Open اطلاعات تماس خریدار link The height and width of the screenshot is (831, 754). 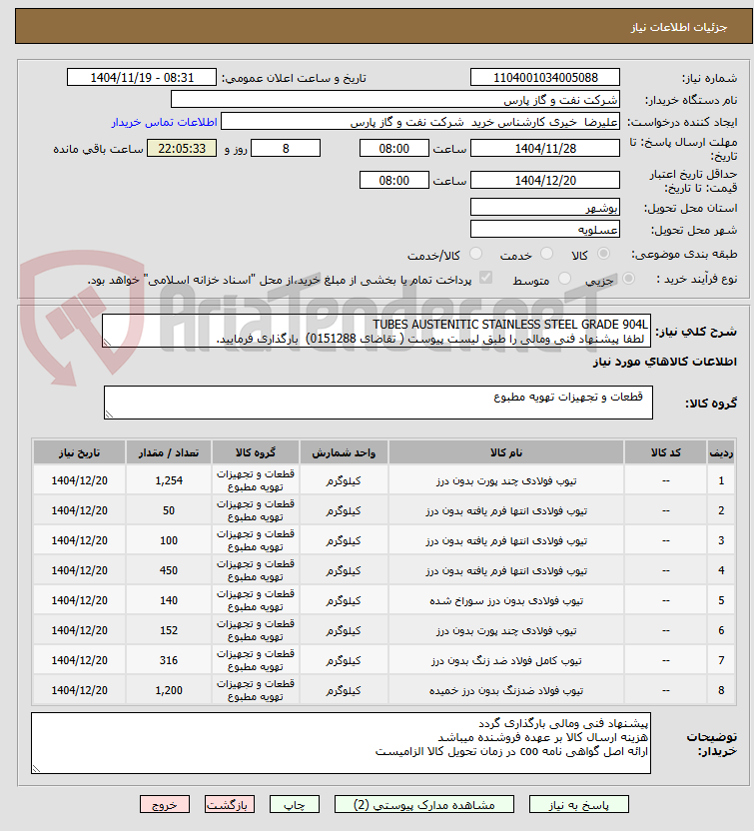[x=164, y=122]
